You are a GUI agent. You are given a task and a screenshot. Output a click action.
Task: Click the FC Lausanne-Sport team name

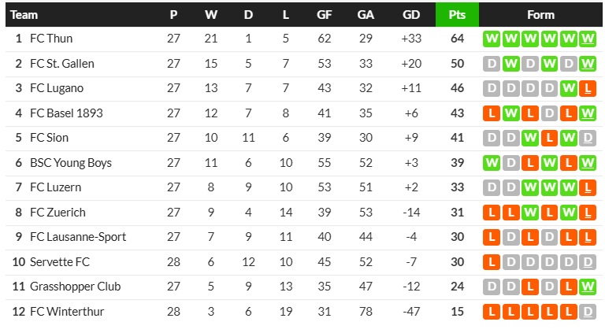78,237
